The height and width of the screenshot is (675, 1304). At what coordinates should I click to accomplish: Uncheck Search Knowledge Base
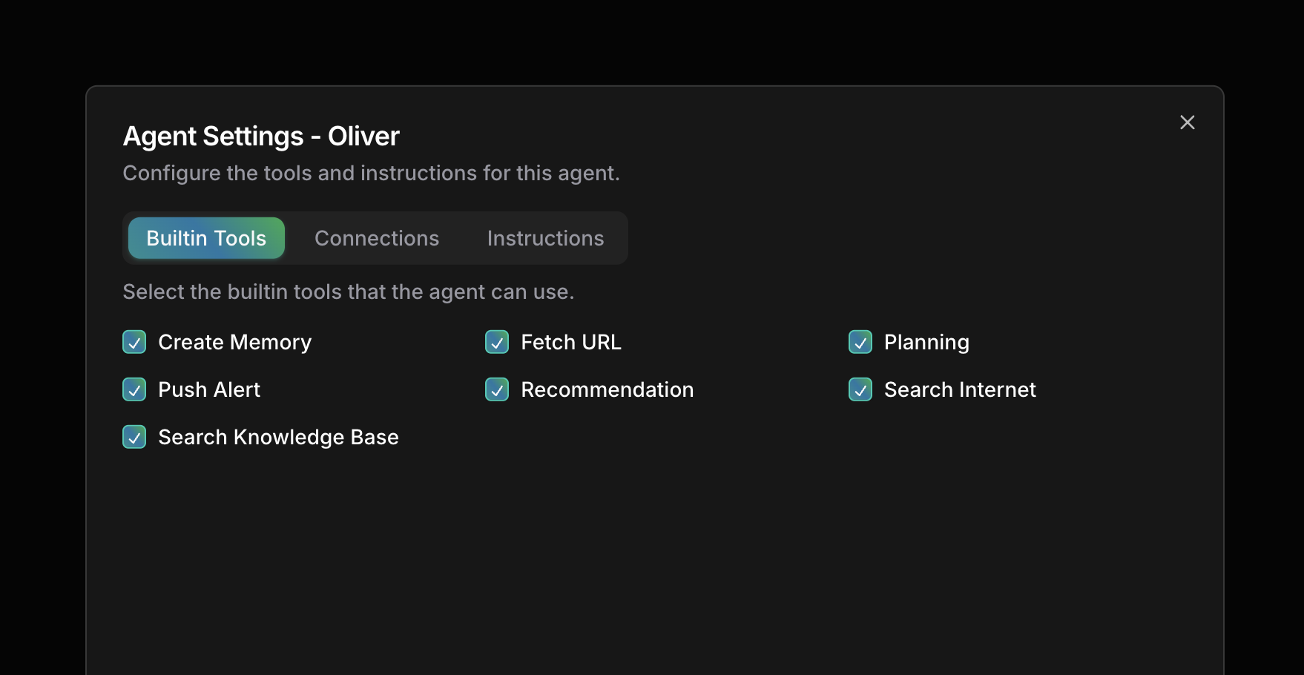(134, 437)
